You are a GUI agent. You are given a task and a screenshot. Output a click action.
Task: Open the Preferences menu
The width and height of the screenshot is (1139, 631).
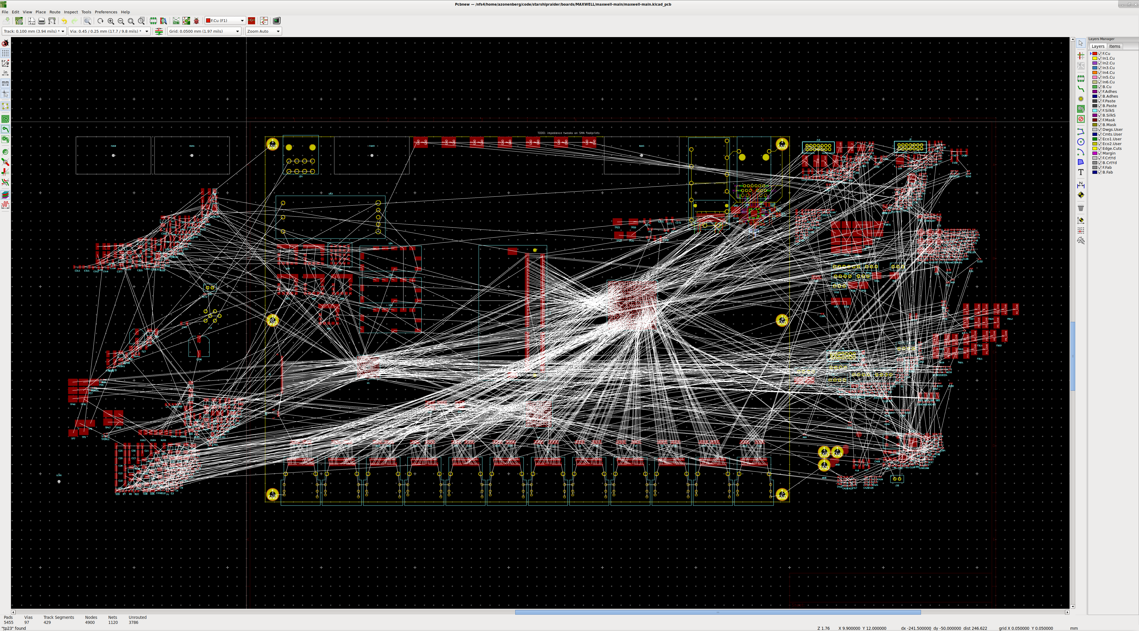(106, 12)
